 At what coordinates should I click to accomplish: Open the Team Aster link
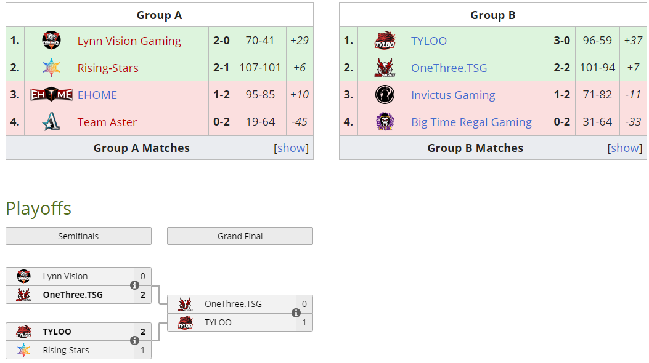tap(107, 122)
